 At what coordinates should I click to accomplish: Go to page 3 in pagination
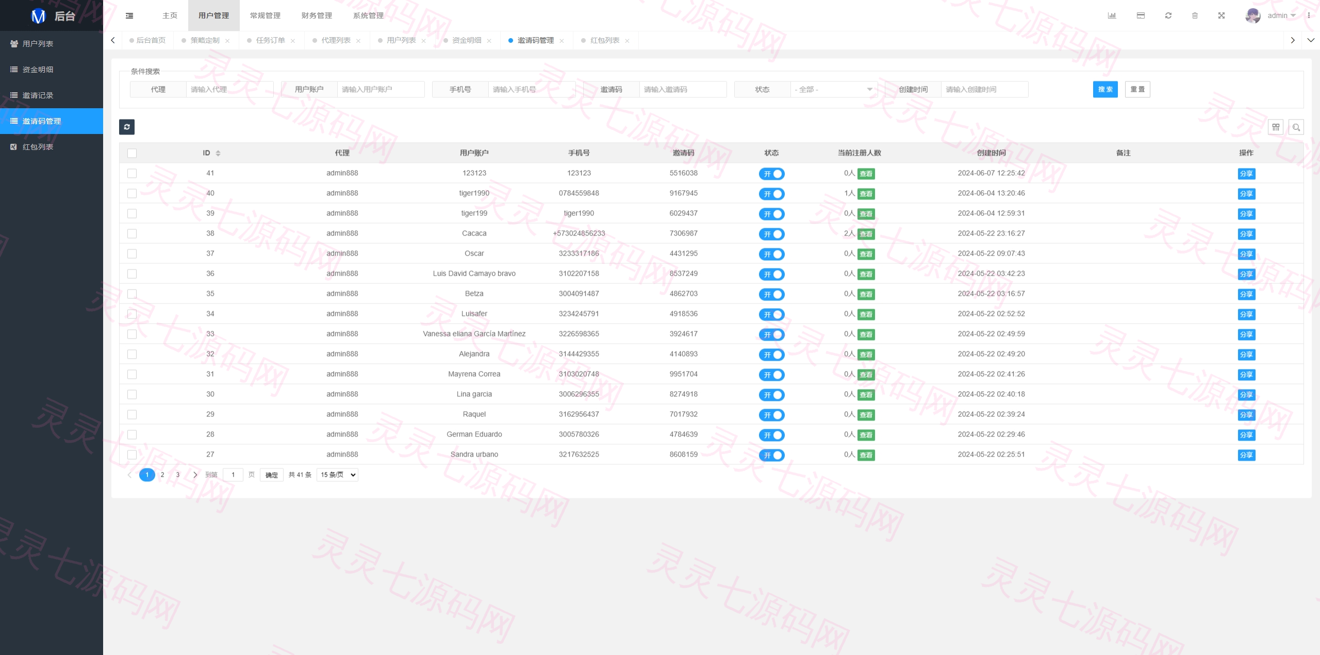178,475
